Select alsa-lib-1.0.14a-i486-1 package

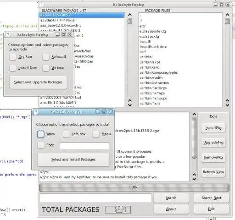pos(58,103)
